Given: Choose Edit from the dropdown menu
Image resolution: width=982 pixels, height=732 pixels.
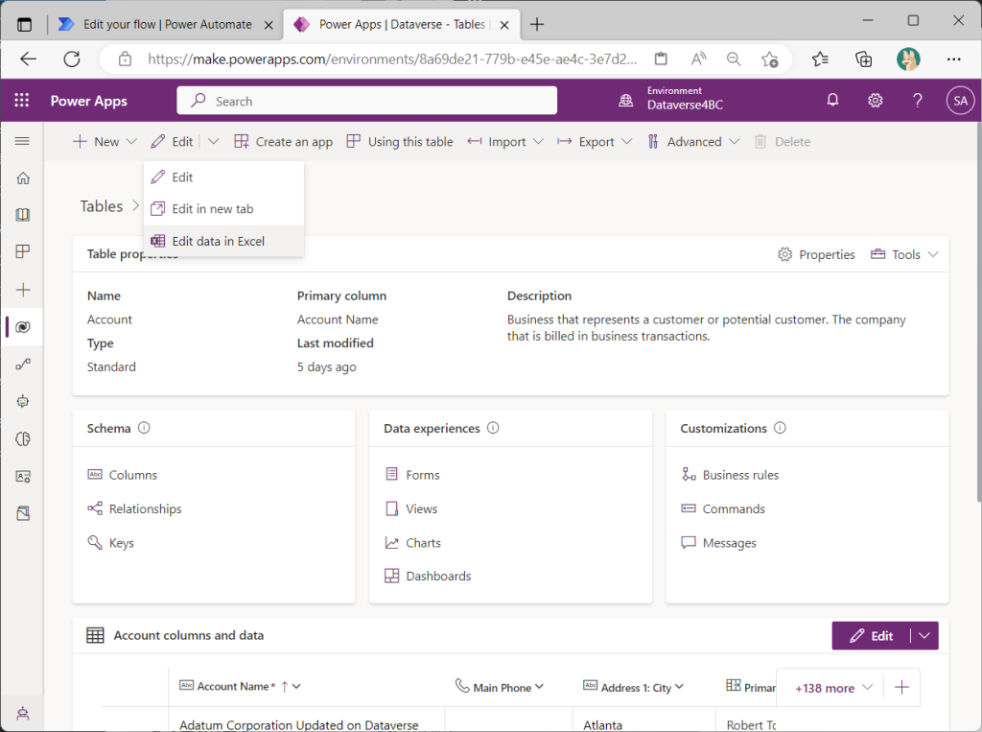Looking at the screenshot, I should coord(223,177).
